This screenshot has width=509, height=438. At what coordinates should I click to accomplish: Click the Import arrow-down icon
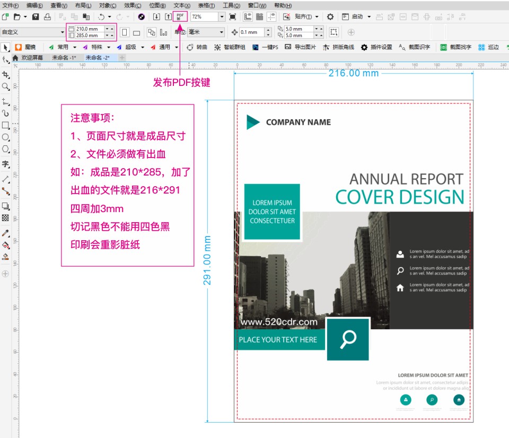[x=156, y=16]
